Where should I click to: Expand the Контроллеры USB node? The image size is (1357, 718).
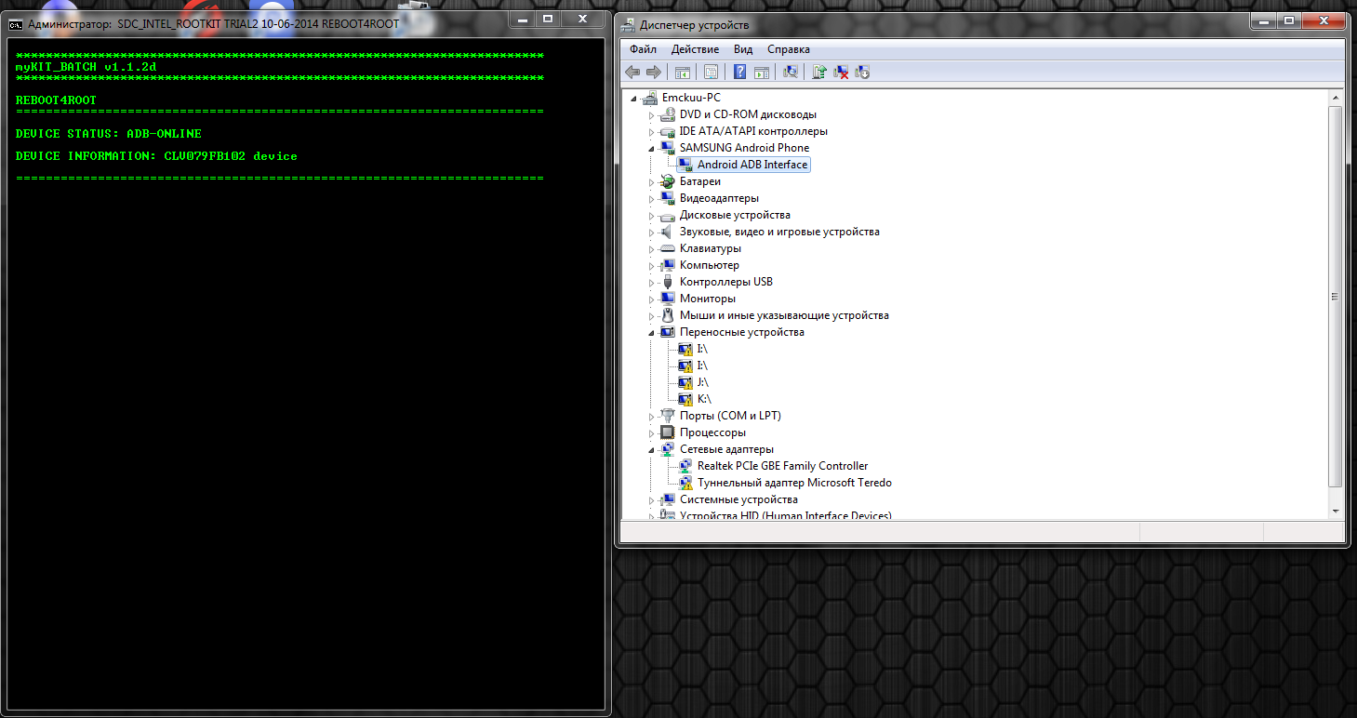[x=652, y=282]
